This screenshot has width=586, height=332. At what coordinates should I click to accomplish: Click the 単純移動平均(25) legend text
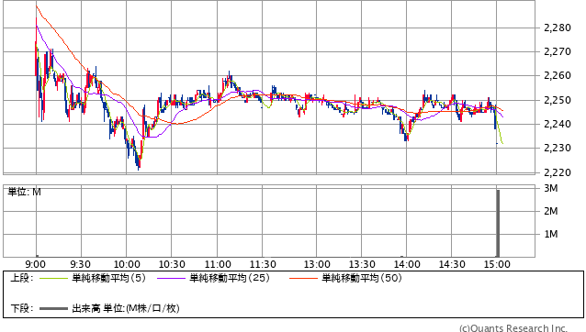230,278
